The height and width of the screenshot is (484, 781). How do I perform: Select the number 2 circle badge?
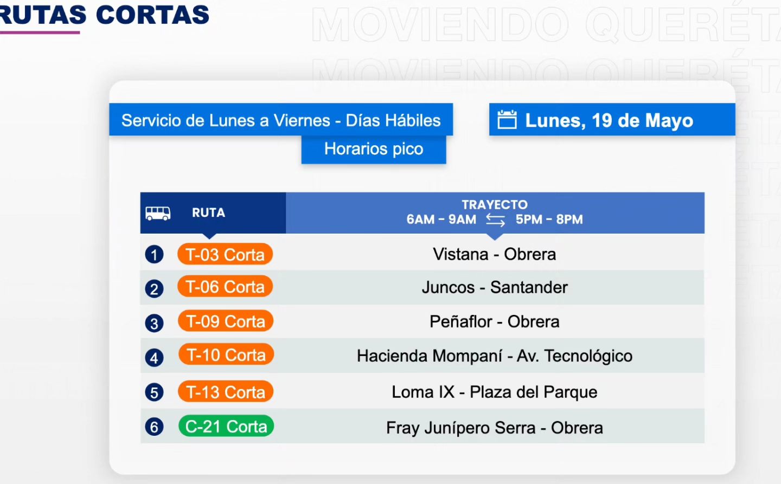154,288
